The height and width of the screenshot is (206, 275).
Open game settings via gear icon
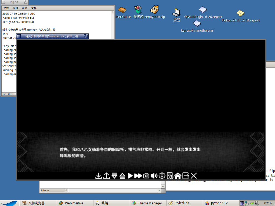pyautogui.click(x=162, y=176)
